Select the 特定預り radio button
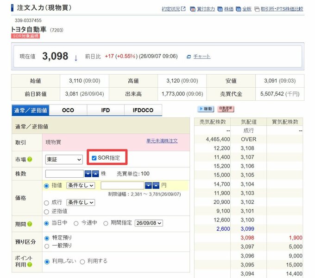Image resolution: width=315 pixels, height=278 pixels. [x=47, y=239]
